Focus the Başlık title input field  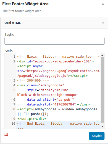(x=54, y=41)
